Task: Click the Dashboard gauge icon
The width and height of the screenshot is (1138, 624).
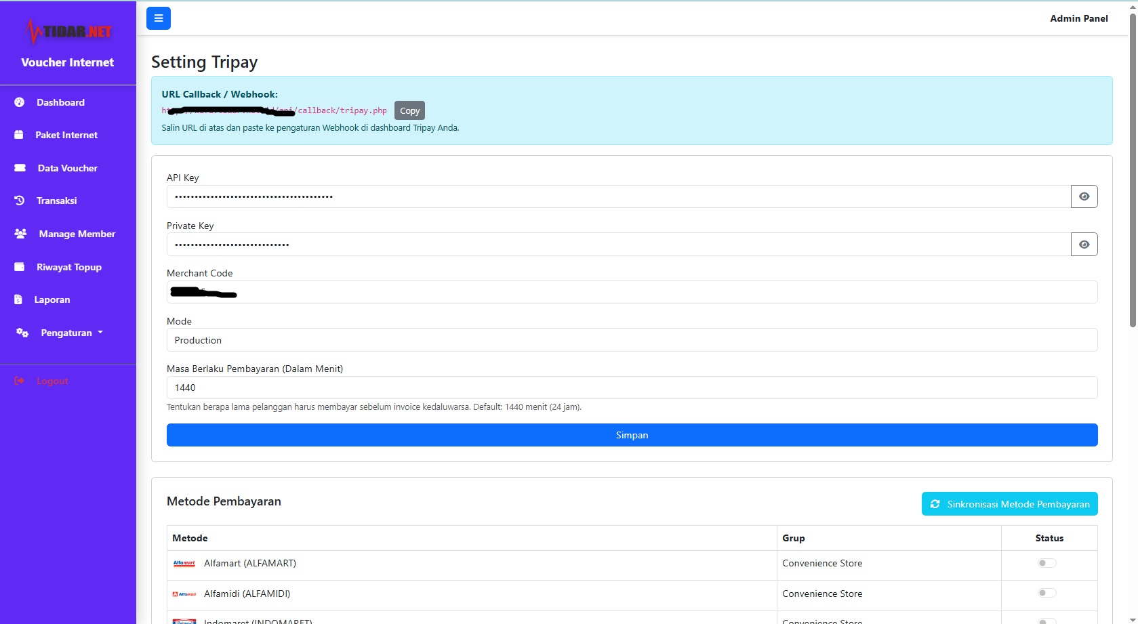Action: 20,102
